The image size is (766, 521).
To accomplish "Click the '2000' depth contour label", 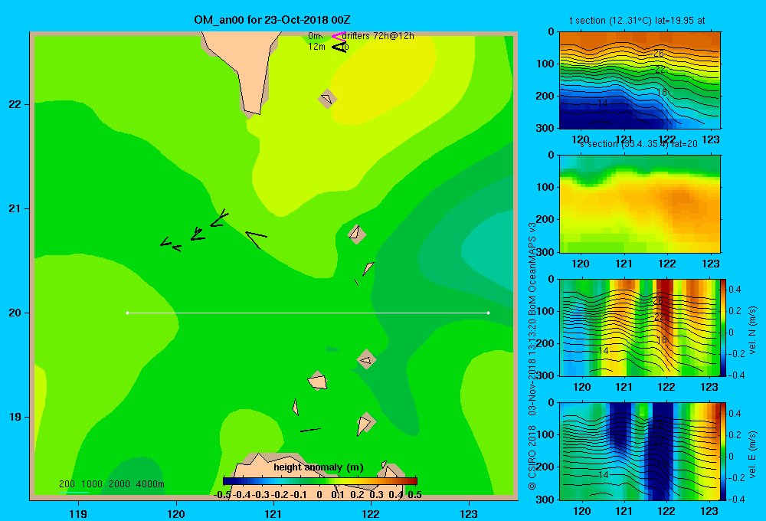I will click(119, 484).
